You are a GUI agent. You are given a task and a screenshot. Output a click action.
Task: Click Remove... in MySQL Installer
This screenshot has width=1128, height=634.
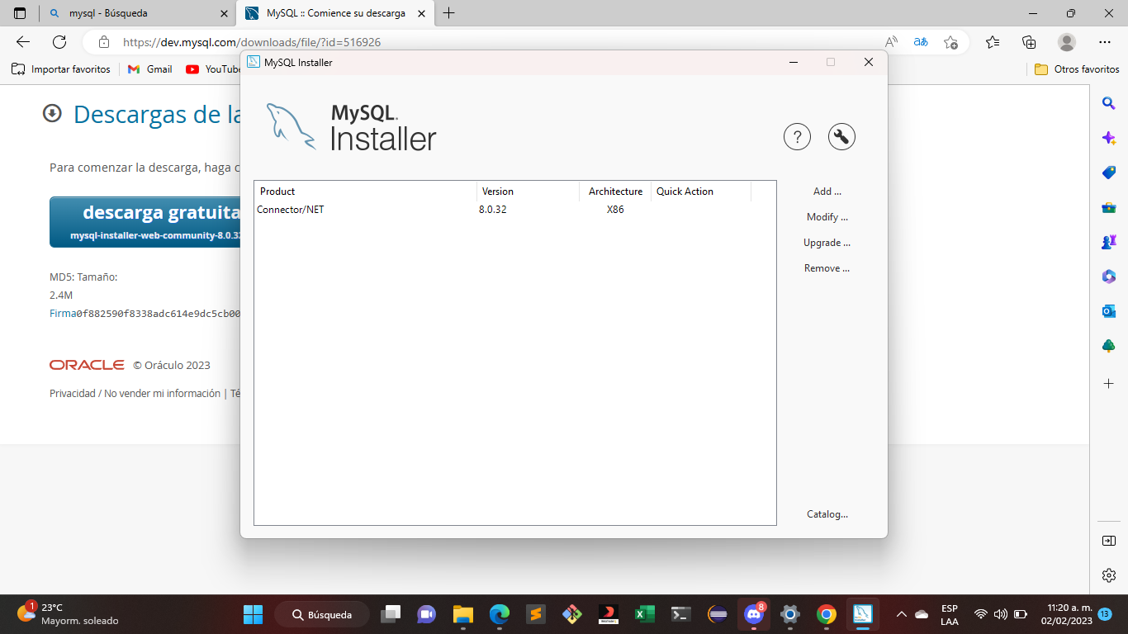(x=827, y=268)
